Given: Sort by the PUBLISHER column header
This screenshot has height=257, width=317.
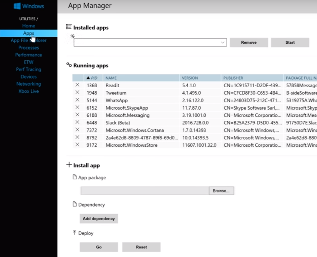Looking at the screenshot, I should click(x=252, y=78).
